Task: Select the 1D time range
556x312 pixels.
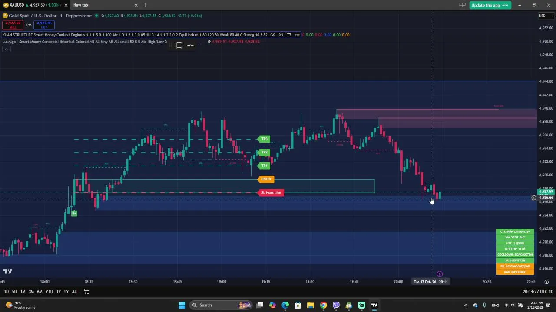Action: [6, 292]
